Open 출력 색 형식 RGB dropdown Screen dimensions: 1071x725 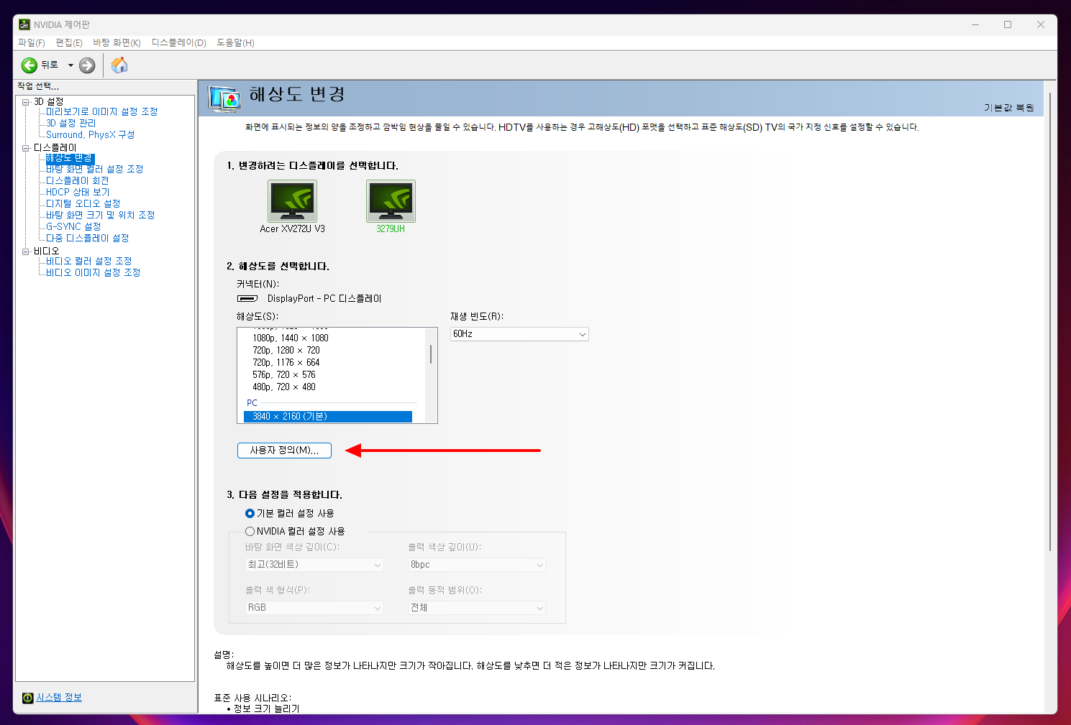pos(314,608)
